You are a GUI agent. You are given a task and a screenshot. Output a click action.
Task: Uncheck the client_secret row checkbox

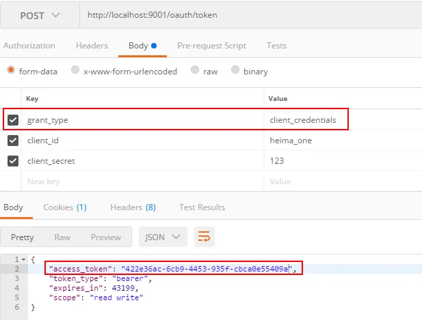click(x=13, y=161)
